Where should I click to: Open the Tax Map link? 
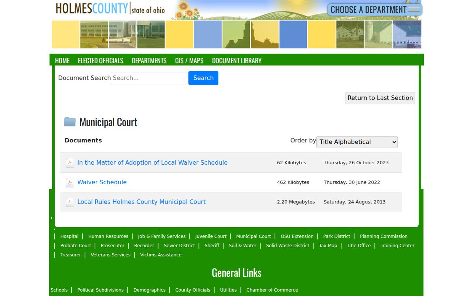coord(328,246)
